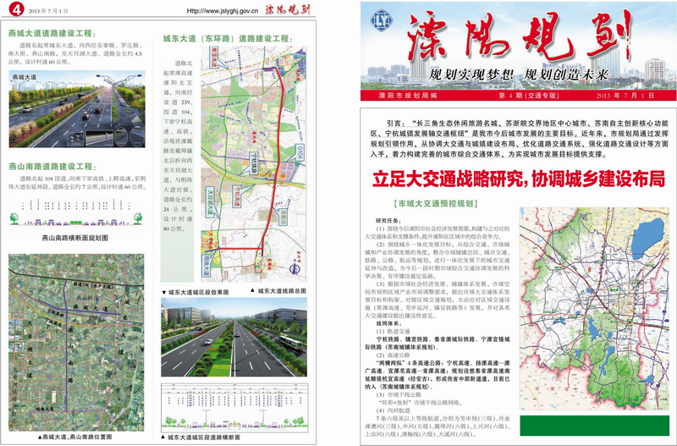Click the introduction paragraph starting with 引言
The image size is (677, 446).
(518, 138)
